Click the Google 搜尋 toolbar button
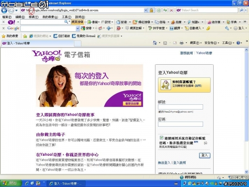The width and height of the screenshot is (249, 187). click(88, 28)
